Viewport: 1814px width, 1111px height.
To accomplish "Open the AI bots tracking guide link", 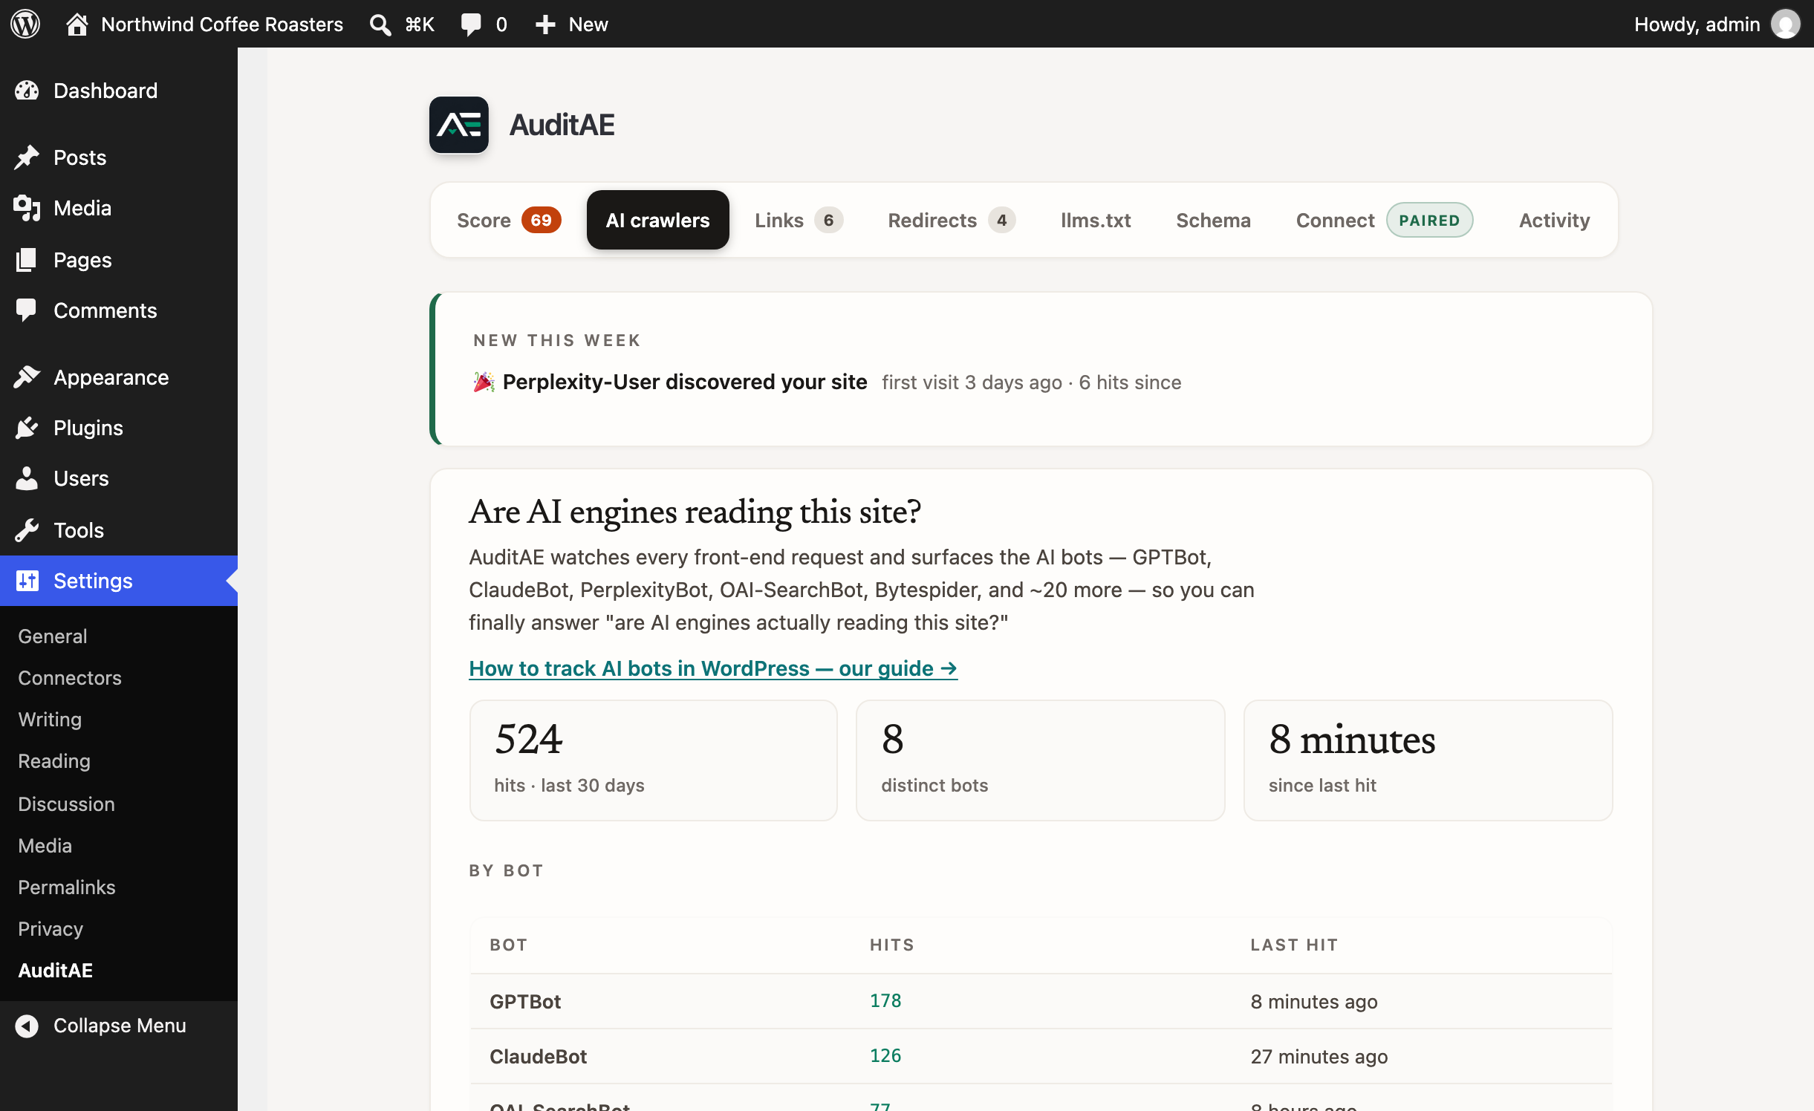I will tap(713, 668).
